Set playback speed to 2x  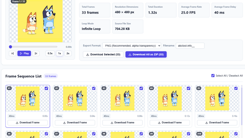click(68, 53)
